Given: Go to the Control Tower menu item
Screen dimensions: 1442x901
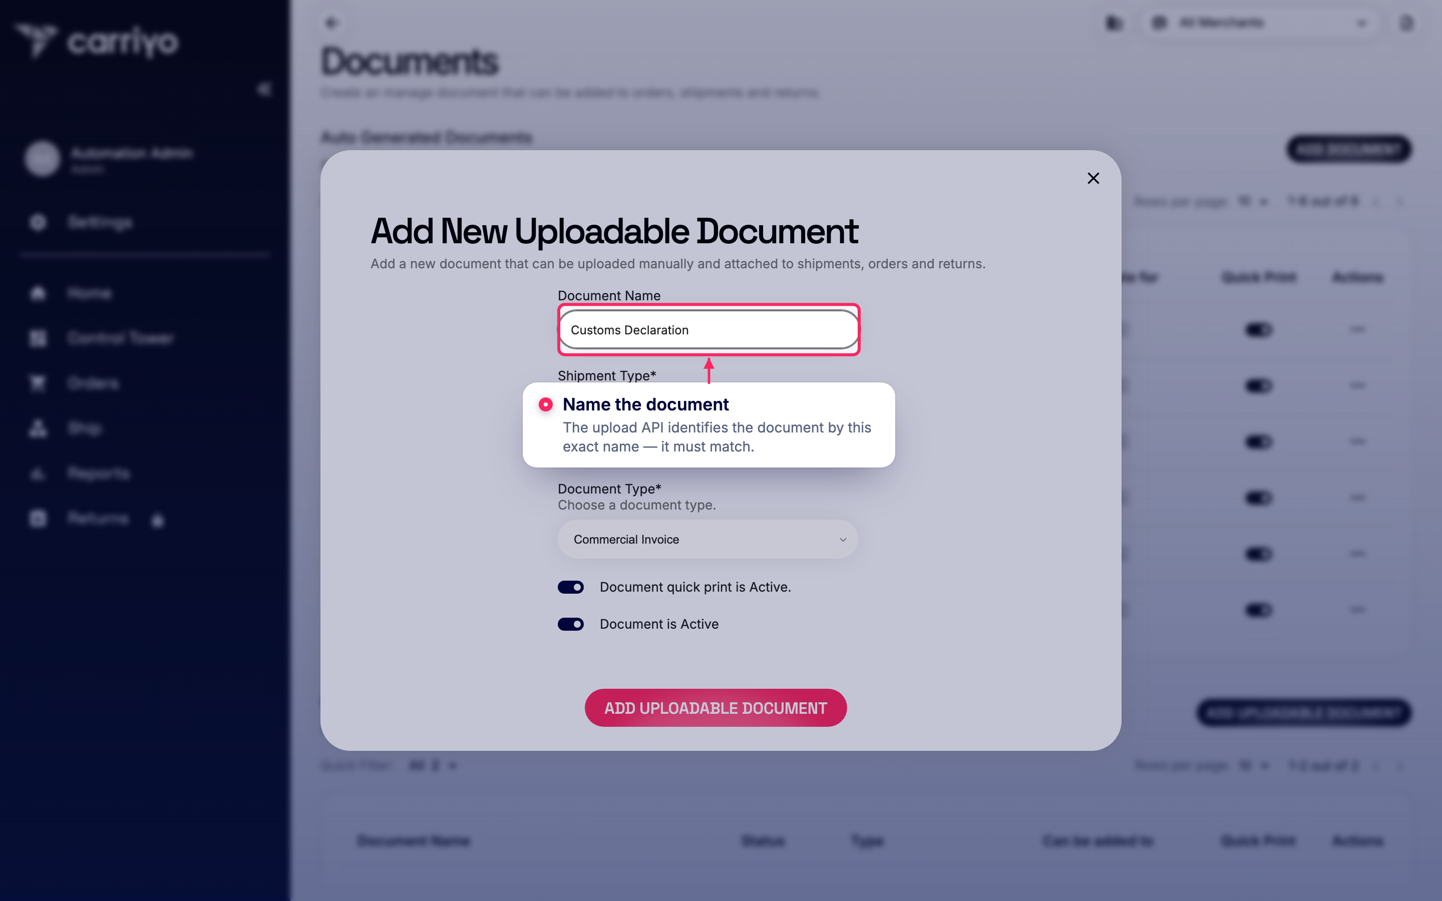Looking at the screenshot, I should [x=121, y=338].
